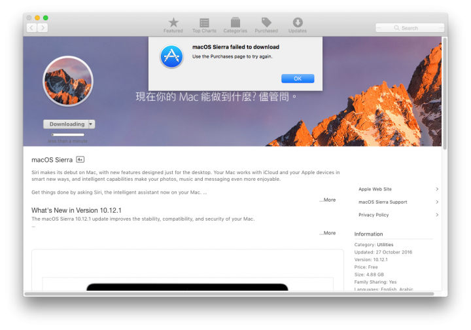
Task: Click chevron next to Apple Web Site
Action: [x=437, y=189]
